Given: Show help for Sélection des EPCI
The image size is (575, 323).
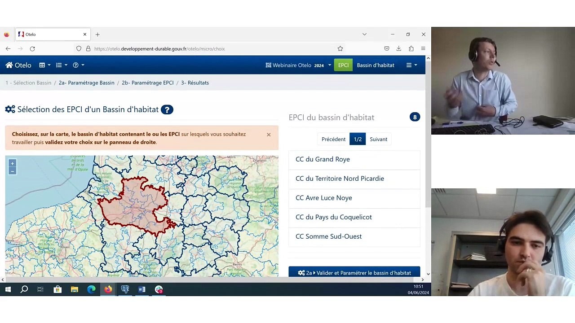Looking at the screenshot, I should tap(167, 109).
